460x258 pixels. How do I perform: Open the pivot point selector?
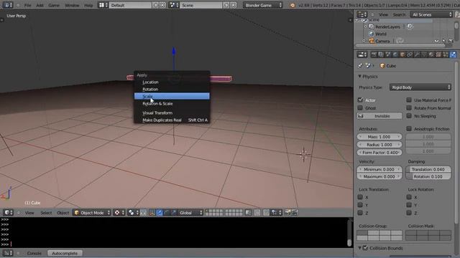click(133, 213)
